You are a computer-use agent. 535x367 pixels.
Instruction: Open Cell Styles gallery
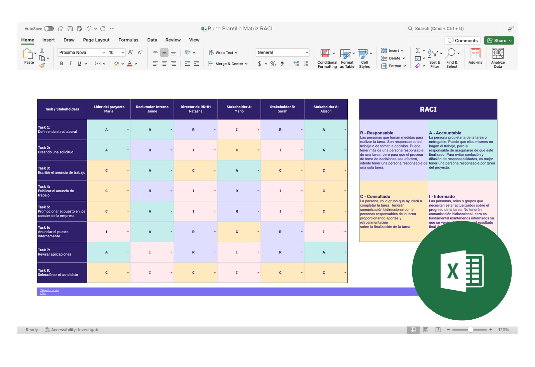coord(364,58)
